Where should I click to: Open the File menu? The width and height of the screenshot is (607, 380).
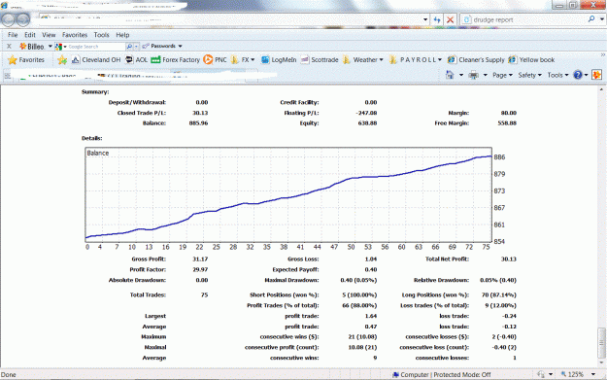coord(13,35)
